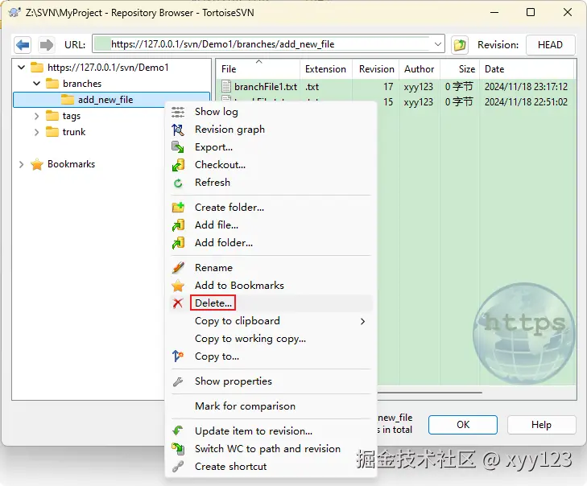Click revision 17 cell
587x486 pixels.
click(x=388, y=86)
